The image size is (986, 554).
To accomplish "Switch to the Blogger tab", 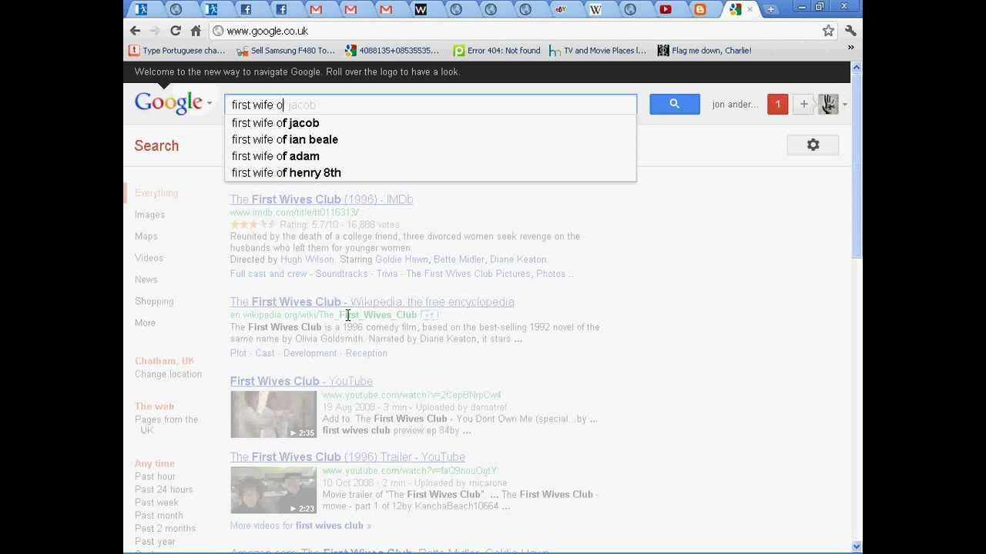I will tap(700, 9).
